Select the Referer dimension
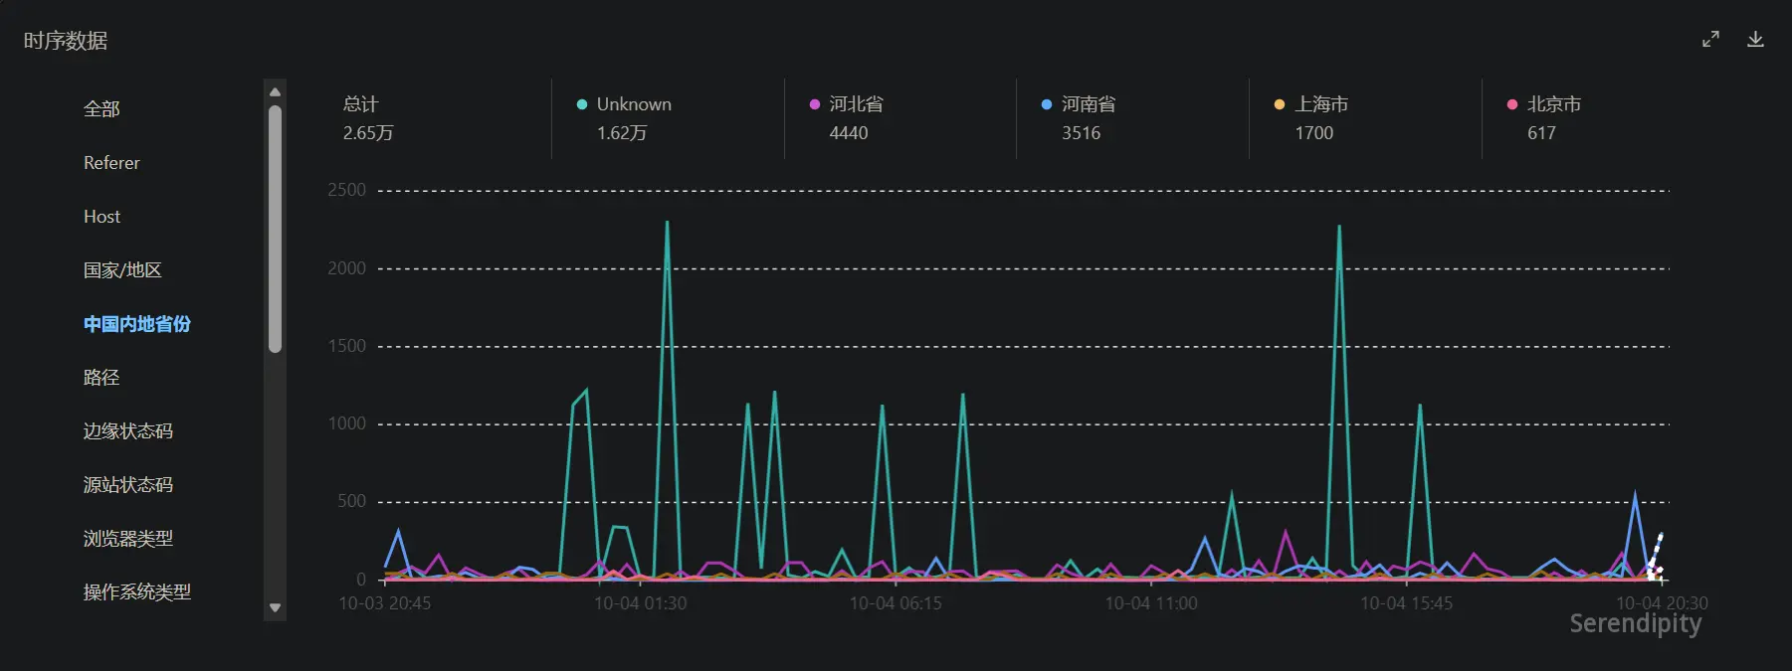Viewport: 1792px width, 671px height. tap(111, 163)
